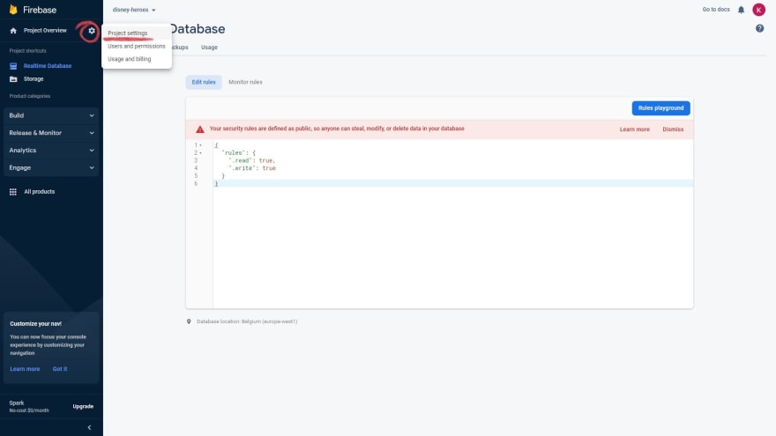Viewport: 776px width, 436px height.
Task: Fold code at line 1 arrow
Action: (x=200, y=145)
